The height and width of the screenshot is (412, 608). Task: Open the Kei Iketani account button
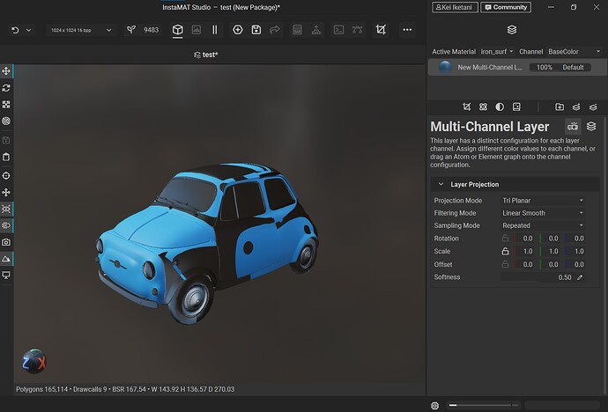point(455,7)
